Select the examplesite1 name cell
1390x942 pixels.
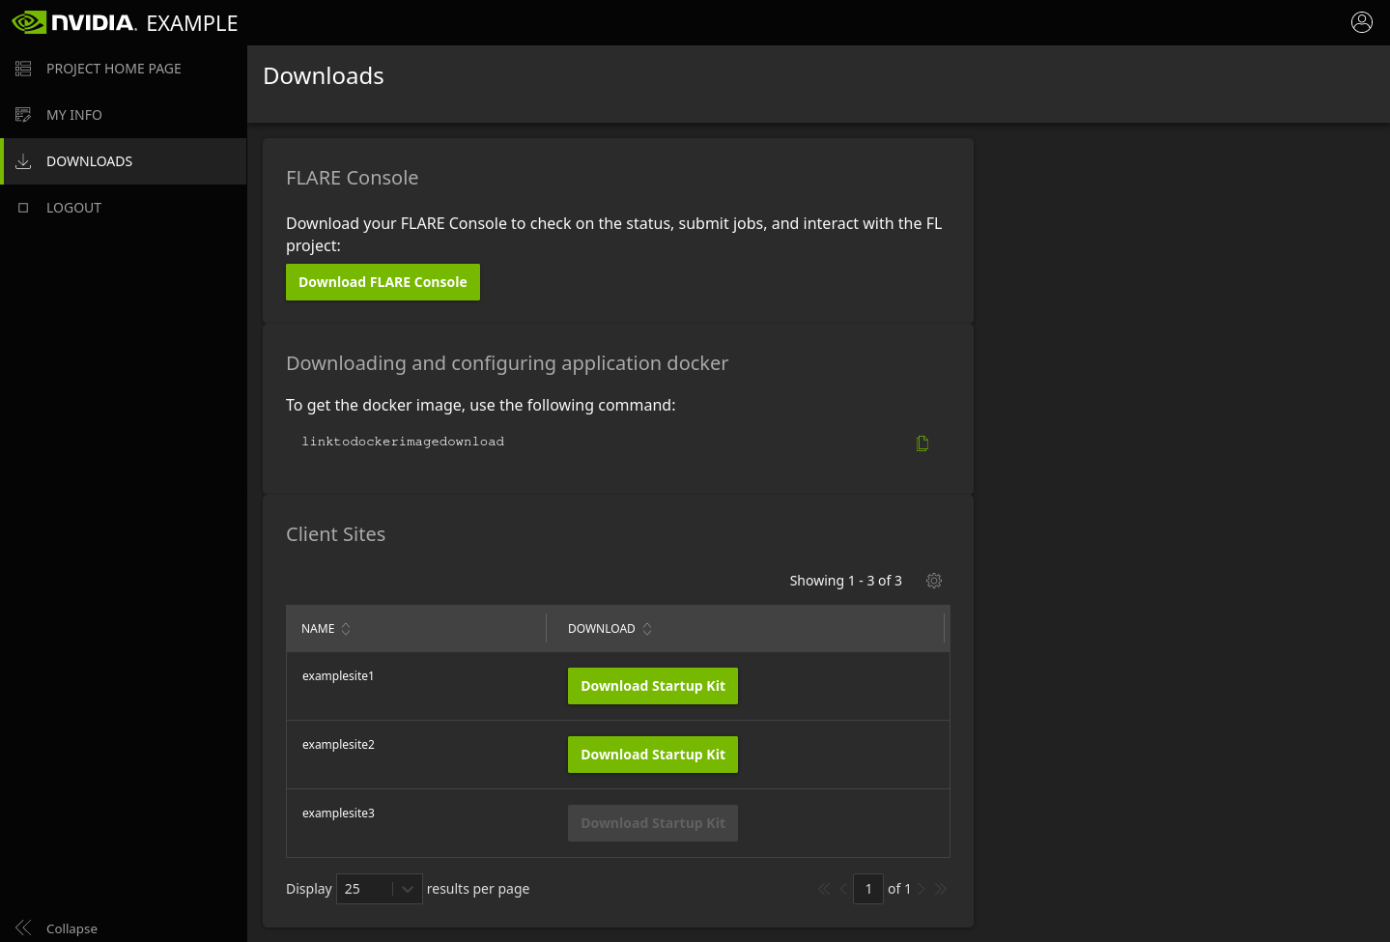point(338,676)
